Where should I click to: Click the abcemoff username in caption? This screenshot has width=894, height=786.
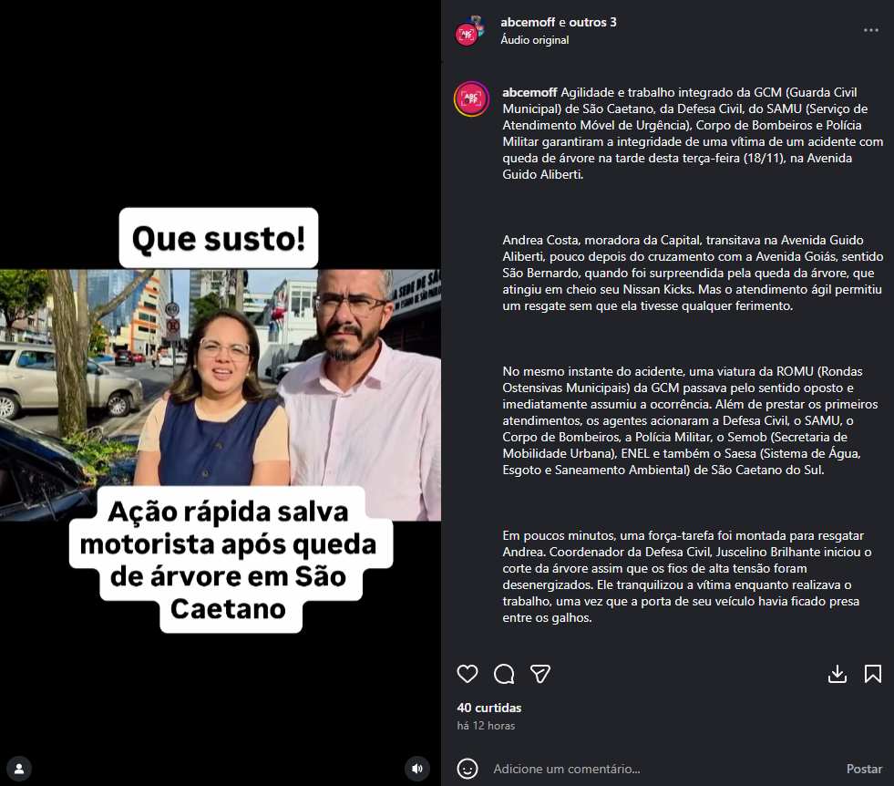tap(529, 92)
